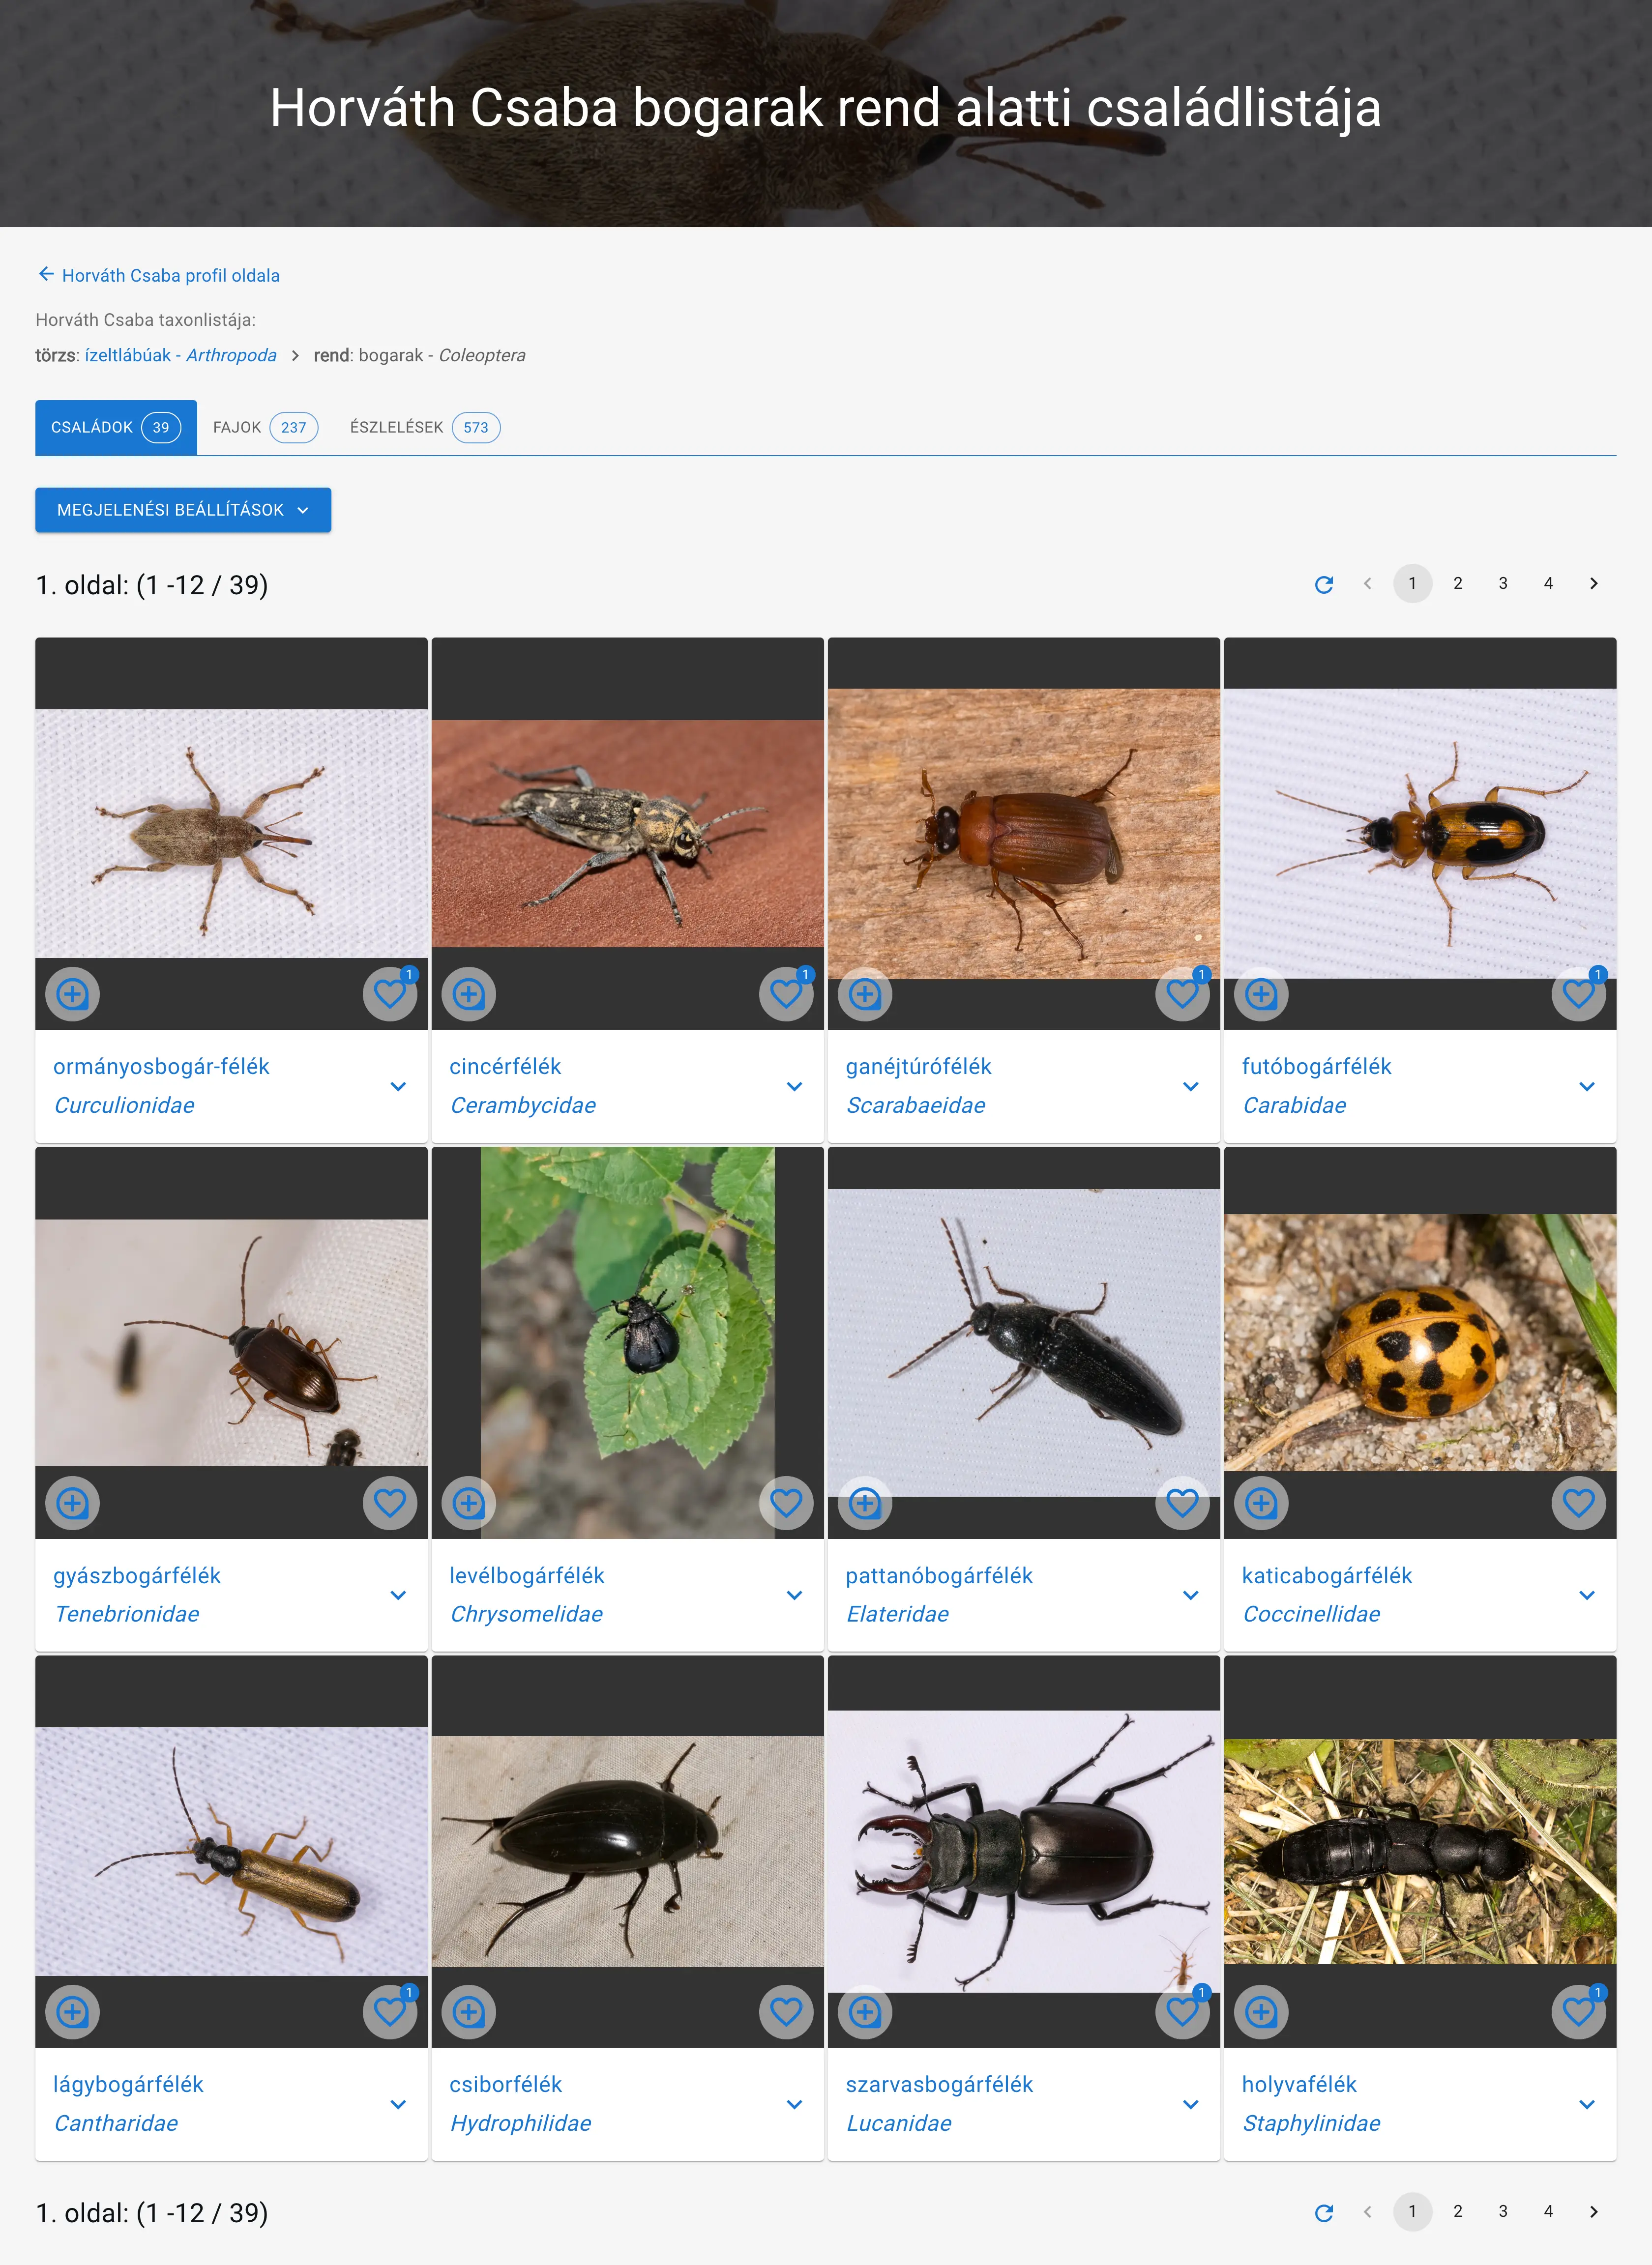The width and height of the screenshot is (1652, 2265).
Task: Go to page 3 of the family list
Action: [x=1503, y=584]
